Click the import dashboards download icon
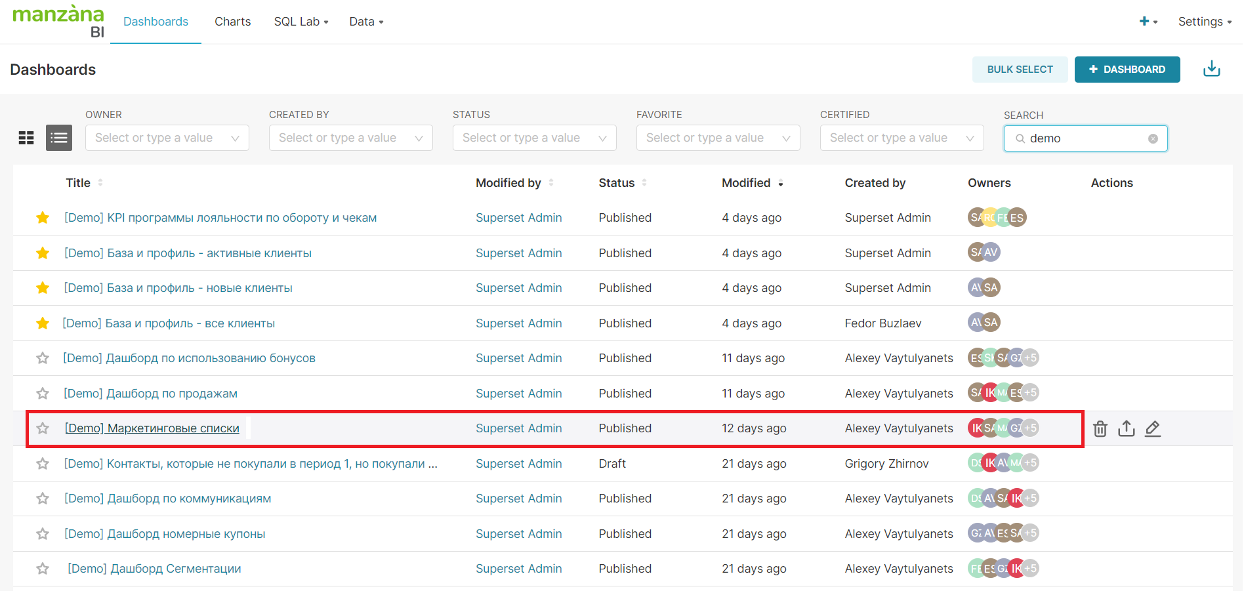The image size is (1244, 614). pos(1211,69)
